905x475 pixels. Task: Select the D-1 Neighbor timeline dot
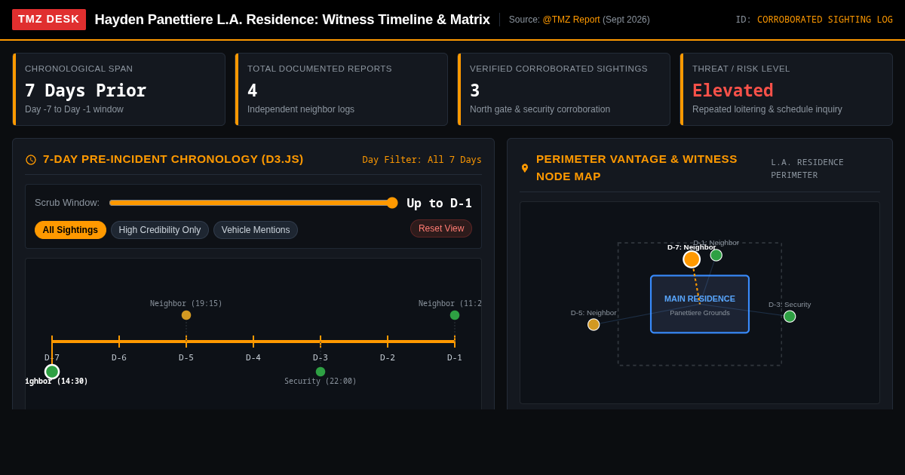click(455, 315)
